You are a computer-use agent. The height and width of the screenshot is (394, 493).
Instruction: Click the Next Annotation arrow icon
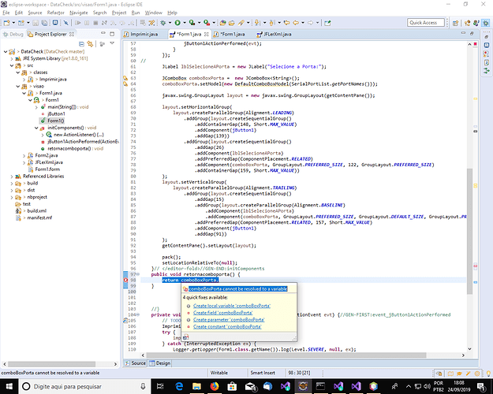(x=257, y=23)
